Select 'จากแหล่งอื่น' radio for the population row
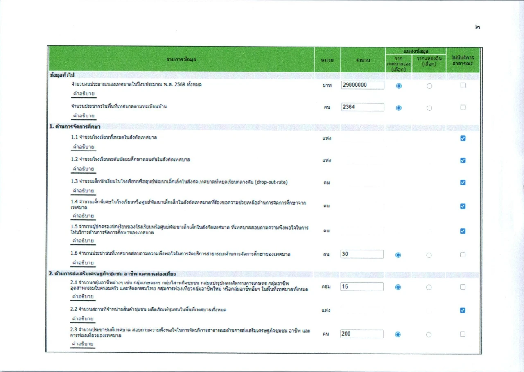The width and height of the screenshot is (524, 372). pyautogui.click(x=429, y=108)
